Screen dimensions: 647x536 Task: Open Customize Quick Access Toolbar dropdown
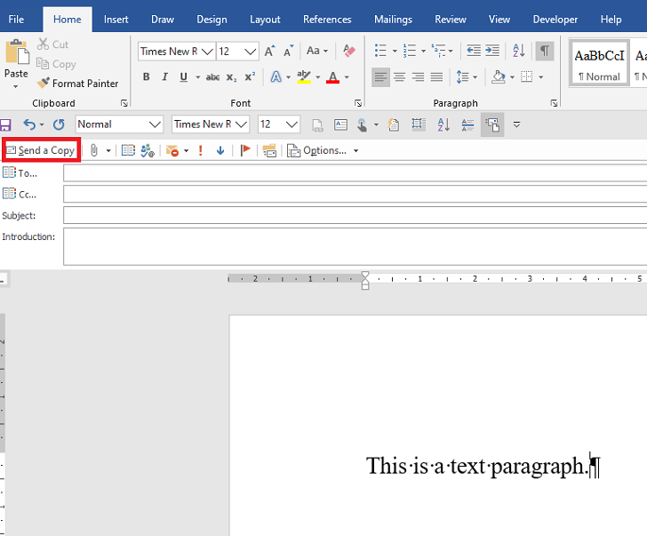pos(516,124)
